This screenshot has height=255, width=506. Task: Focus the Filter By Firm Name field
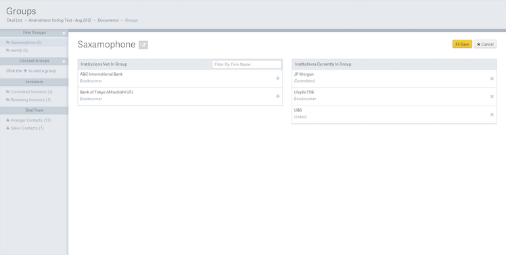click(246, 64)
